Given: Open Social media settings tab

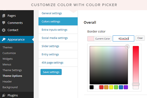Looking at the screenshot, I should [x=58, y=38].
